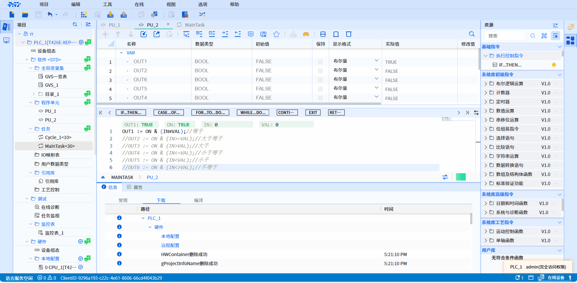
Task: Click the green color block beside breadcrumb
Action: pyautogui.click(x=461, y=177)
